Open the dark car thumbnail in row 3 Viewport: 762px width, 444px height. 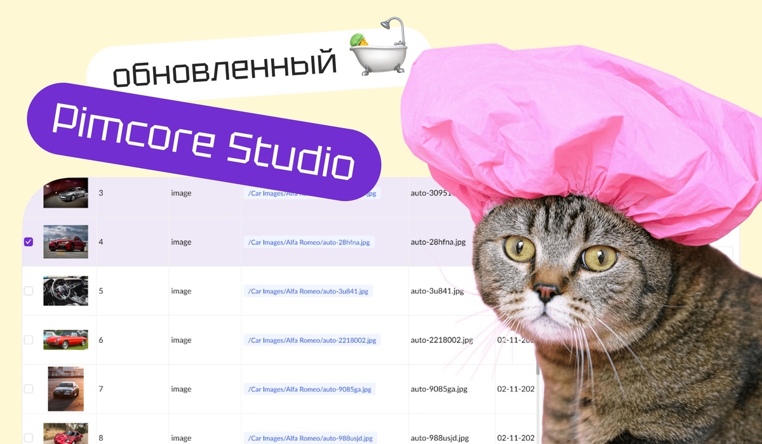pos(65,193)
